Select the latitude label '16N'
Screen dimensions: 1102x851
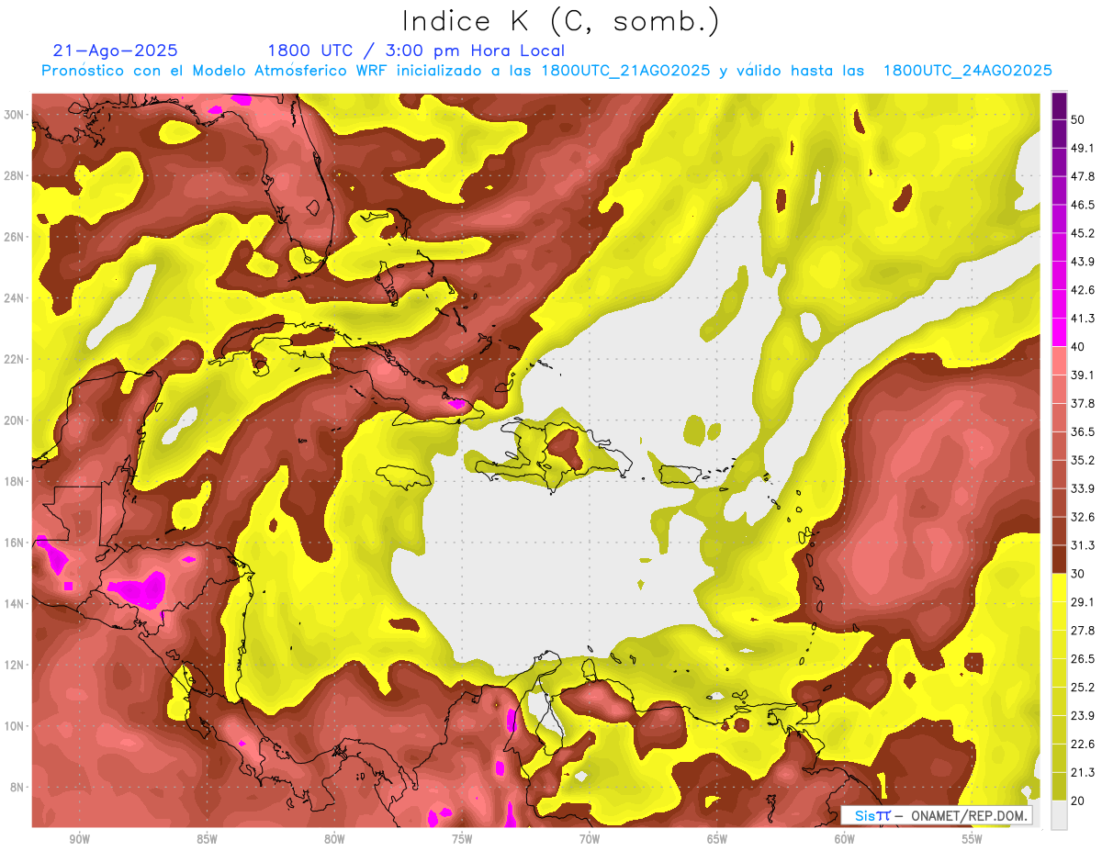coord(16,543)
